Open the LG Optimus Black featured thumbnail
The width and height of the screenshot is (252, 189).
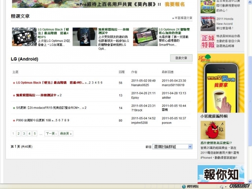(24, 37)
